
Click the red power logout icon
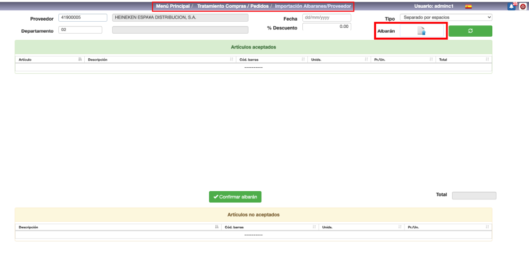coord(523,6)
